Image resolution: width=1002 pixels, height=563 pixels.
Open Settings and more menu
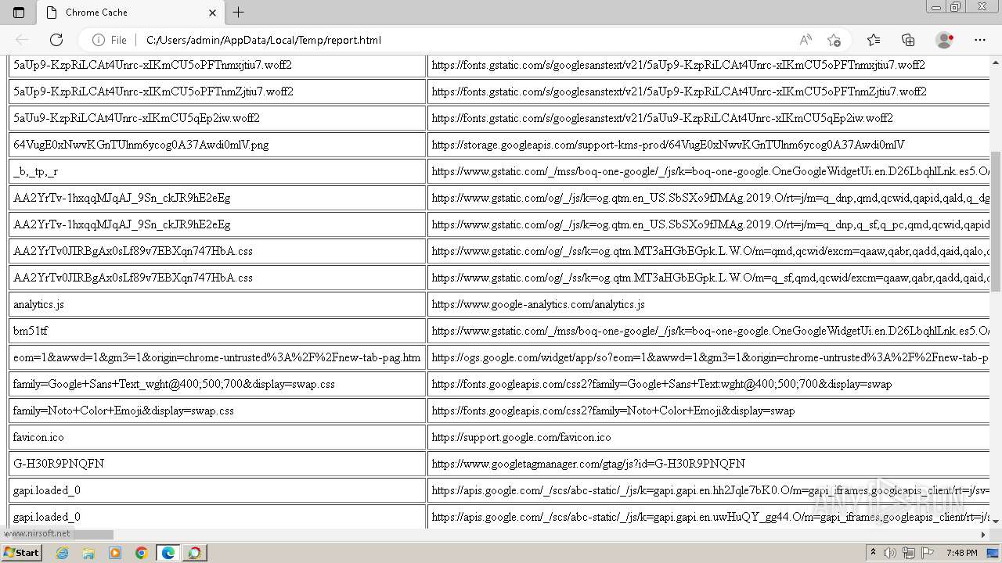(980, 40)
